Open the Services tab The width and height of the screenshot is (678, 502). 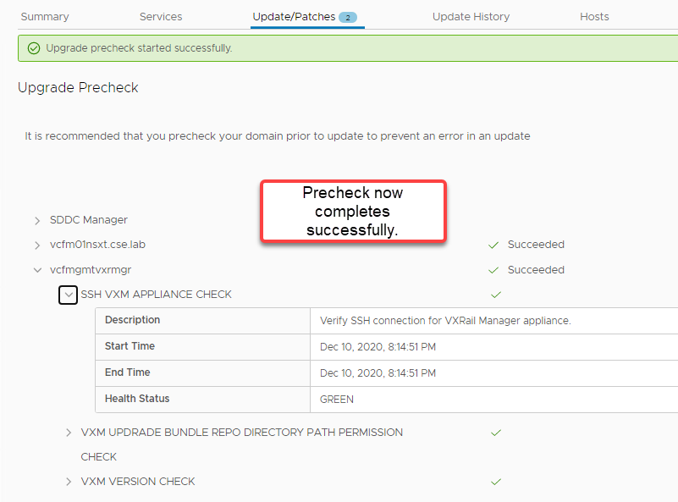161,17
